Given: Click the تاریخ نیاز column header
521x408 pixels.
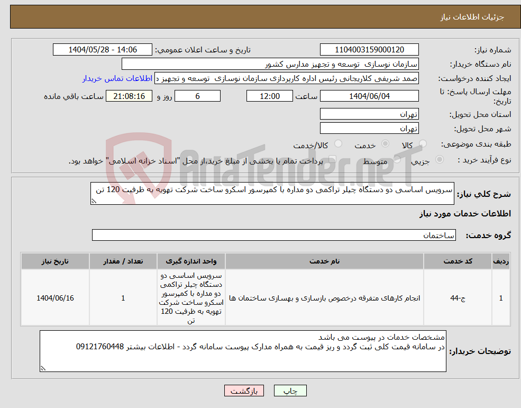Looking at the screenshot, I should [x=55, y=261].
